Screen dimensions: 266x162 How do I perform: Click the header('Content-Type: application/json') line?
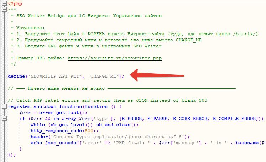(110, 137)
